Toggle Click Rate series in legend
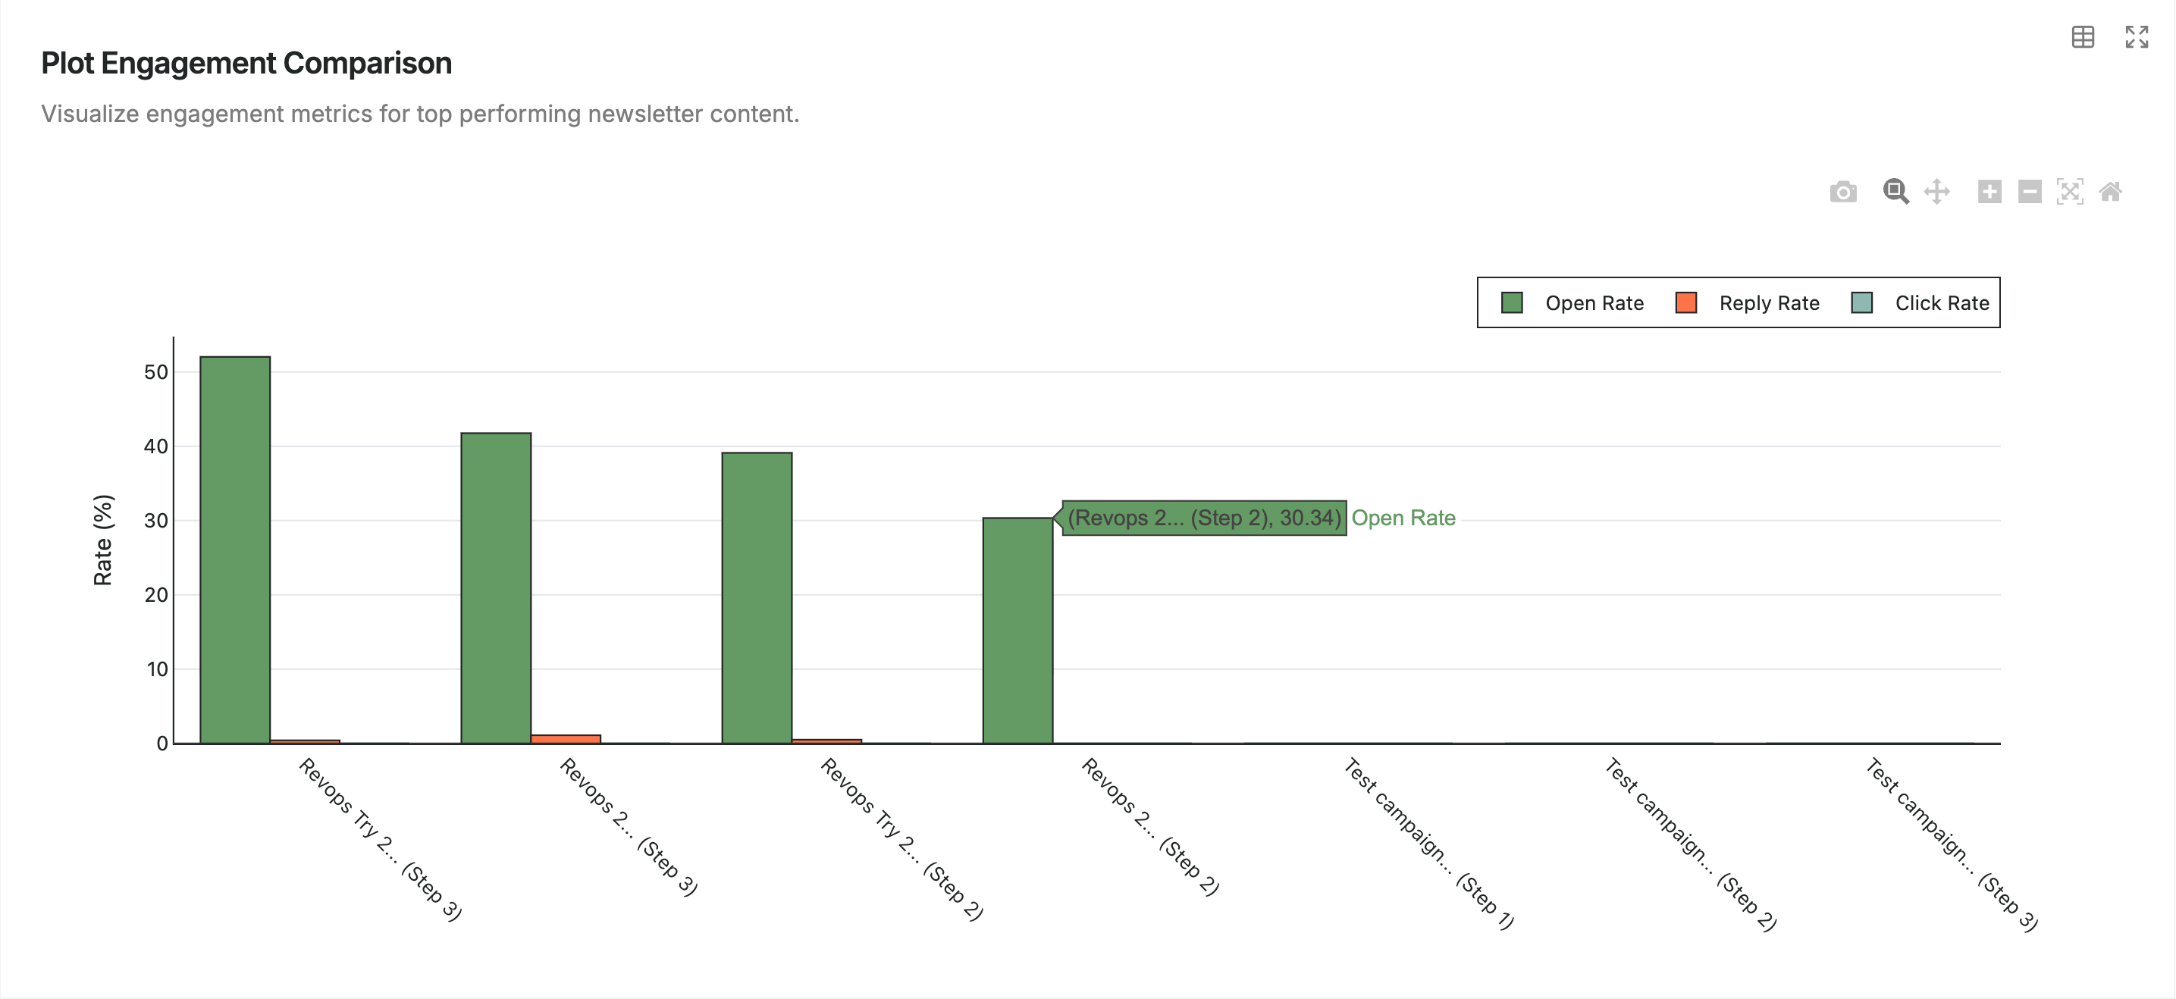Image resolution: width=2176 pixels, height=999 pixels. [x=1941, y=303]
